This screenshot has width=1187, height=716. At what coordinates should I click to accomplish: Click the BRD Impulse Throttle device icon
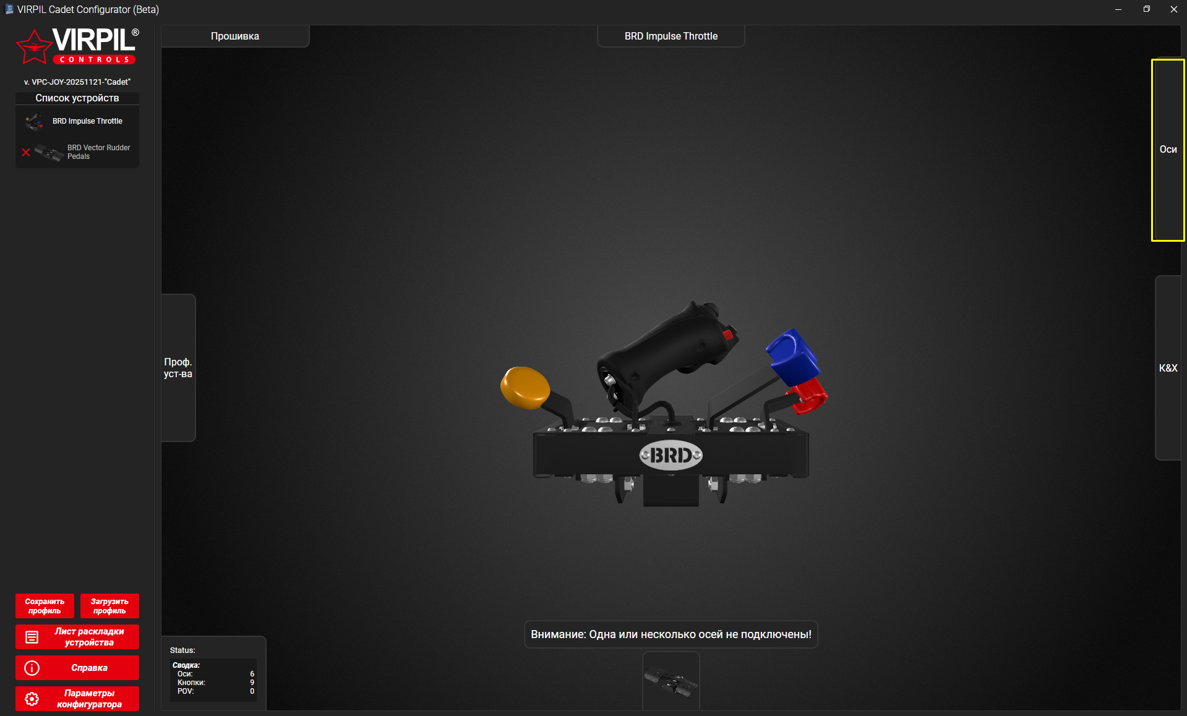coord(35,121)
